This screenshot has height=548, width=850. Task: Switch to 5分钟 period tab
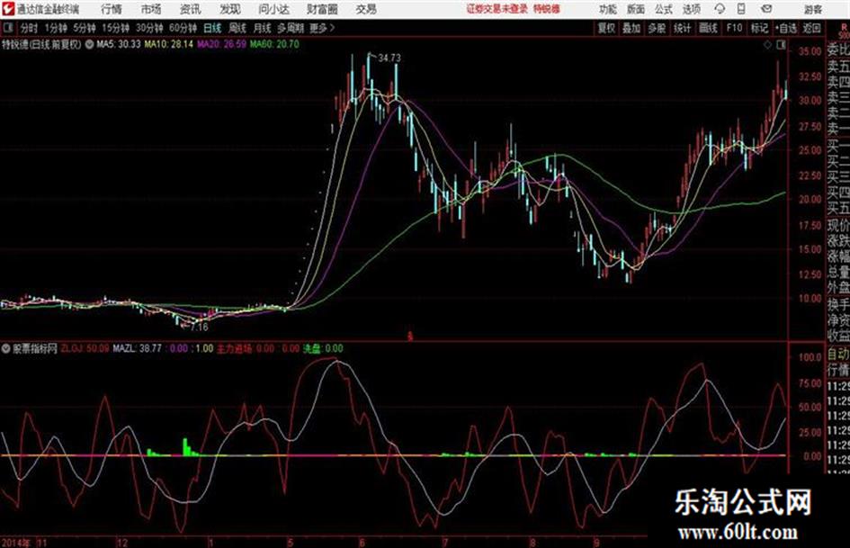pyautogui.click(x=85, y=28)
